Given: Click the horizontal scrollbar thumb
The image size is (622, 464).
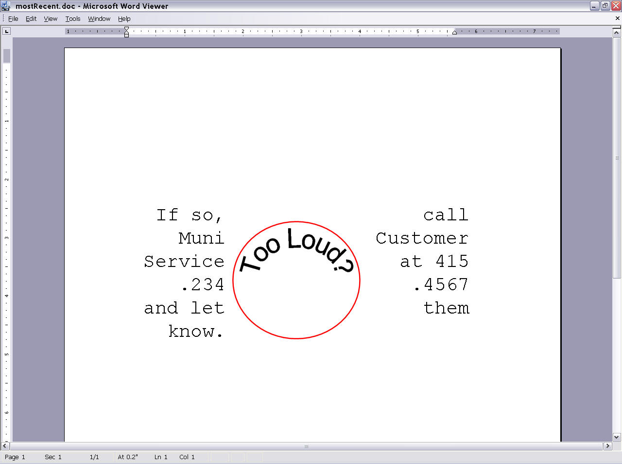Looking at the screenshot, I should (306, 446).
